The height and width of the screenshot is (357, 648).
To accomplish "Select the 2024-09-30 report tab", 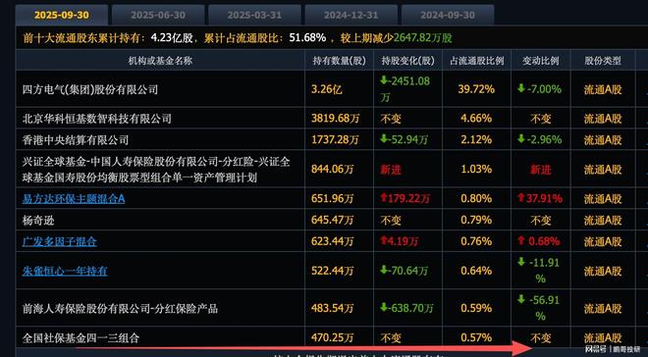I will tap(448, 16).
